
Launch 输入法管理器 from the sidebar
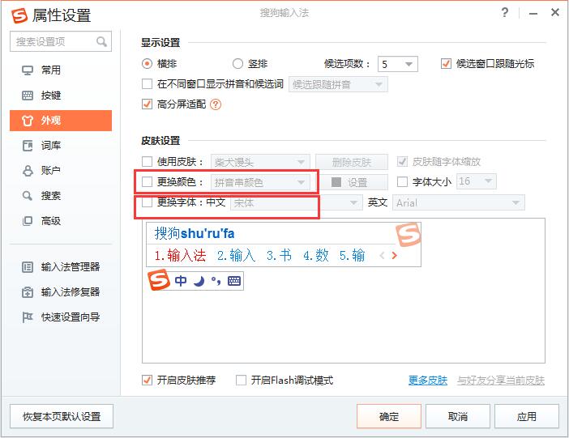point(61,267)
